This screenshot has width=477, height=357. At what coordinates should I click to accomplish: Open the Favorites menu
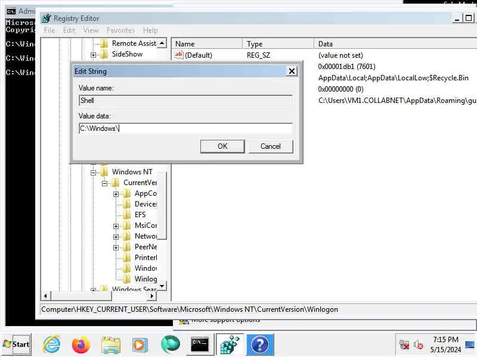[120, 30]
